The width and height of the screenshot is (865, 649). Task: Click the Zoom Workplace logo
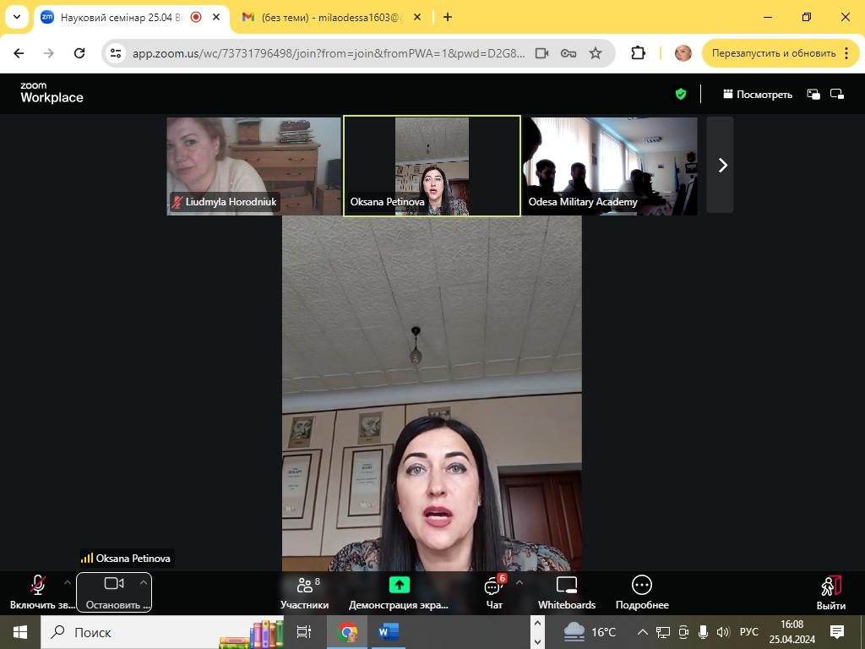click(x=52, y=93)
